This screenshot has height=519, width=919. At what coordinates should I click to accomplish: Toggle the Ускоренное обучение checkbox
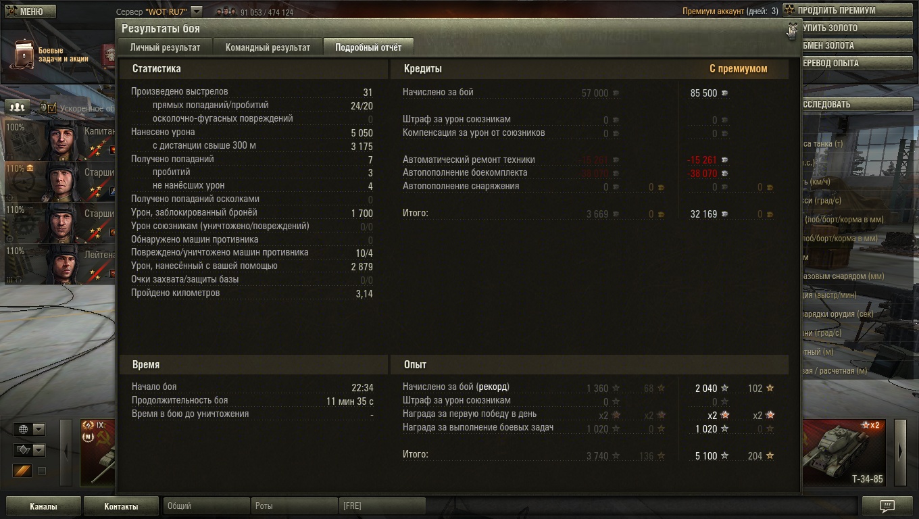point(52,107)
